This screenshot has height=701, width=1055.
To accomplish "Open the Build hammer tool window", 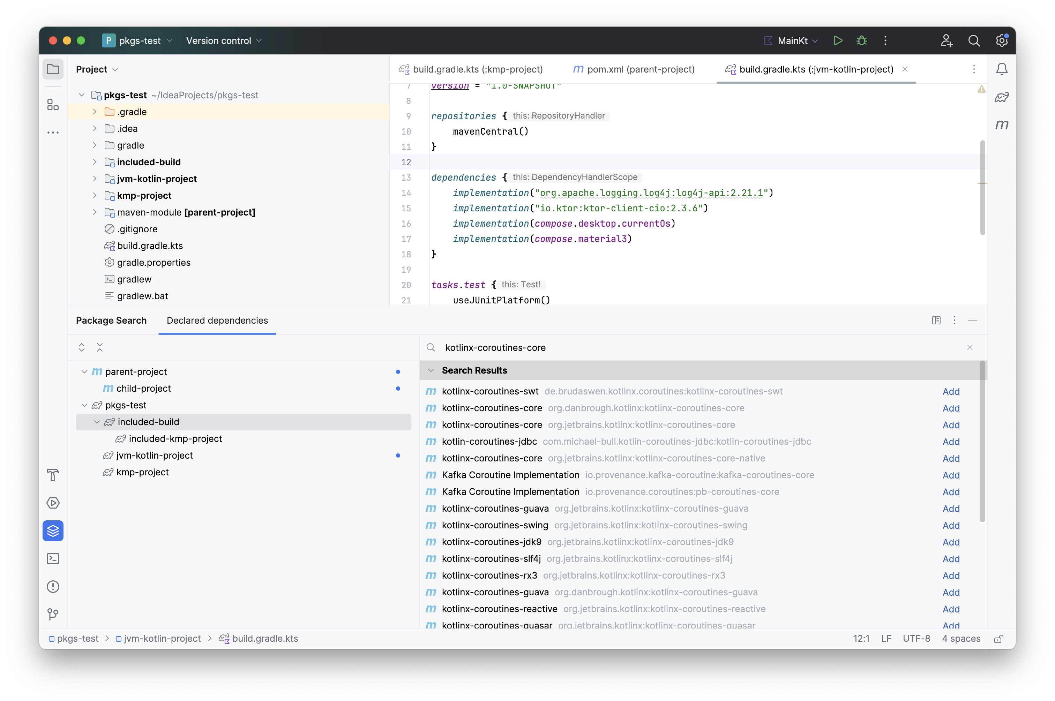I will point(53,475).
